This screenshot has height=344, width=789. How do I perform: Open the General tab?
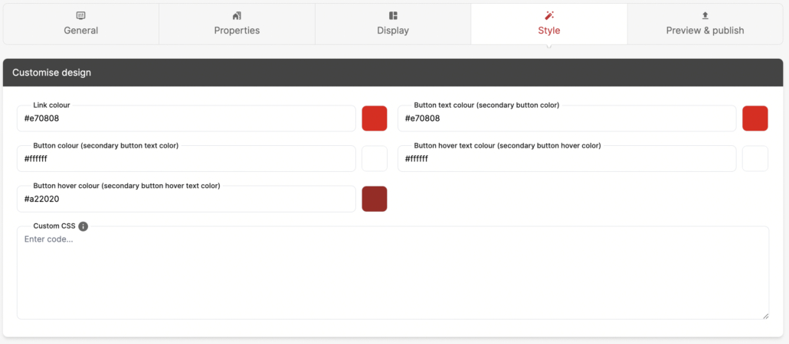tap(81, 24)
